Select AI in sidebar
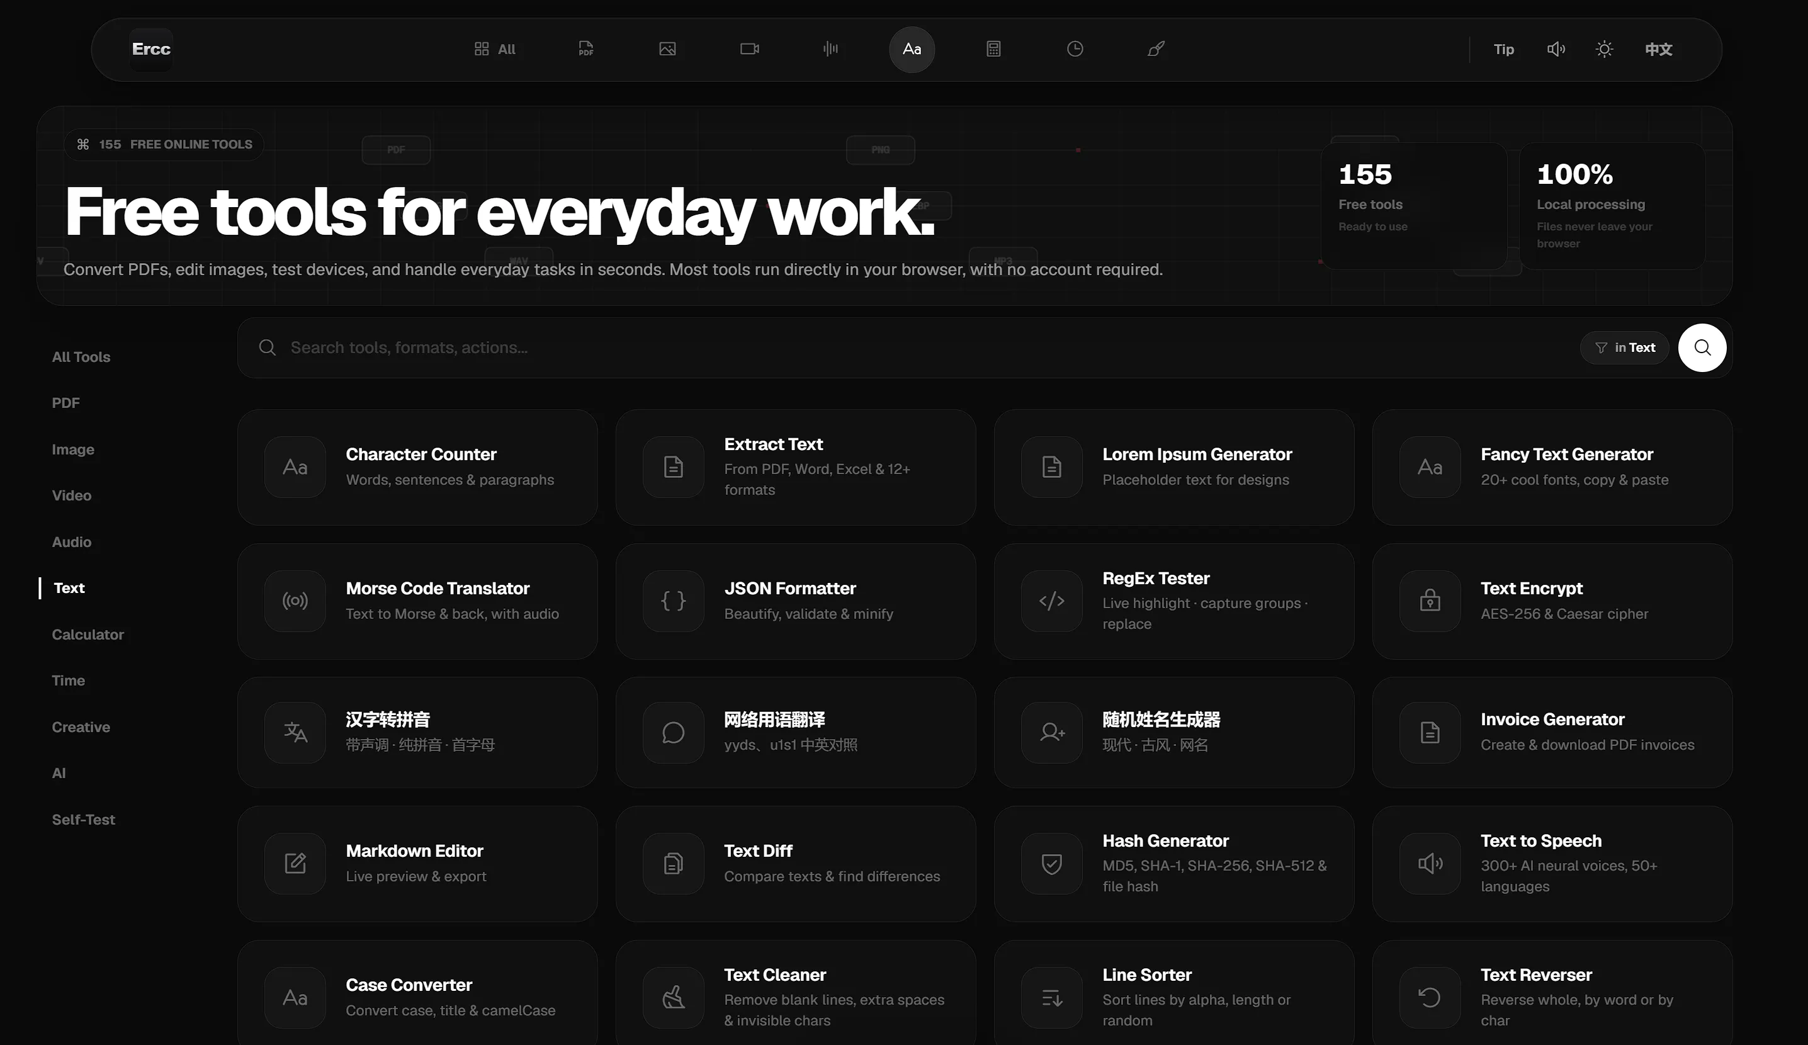 click(x=58, y=772)
